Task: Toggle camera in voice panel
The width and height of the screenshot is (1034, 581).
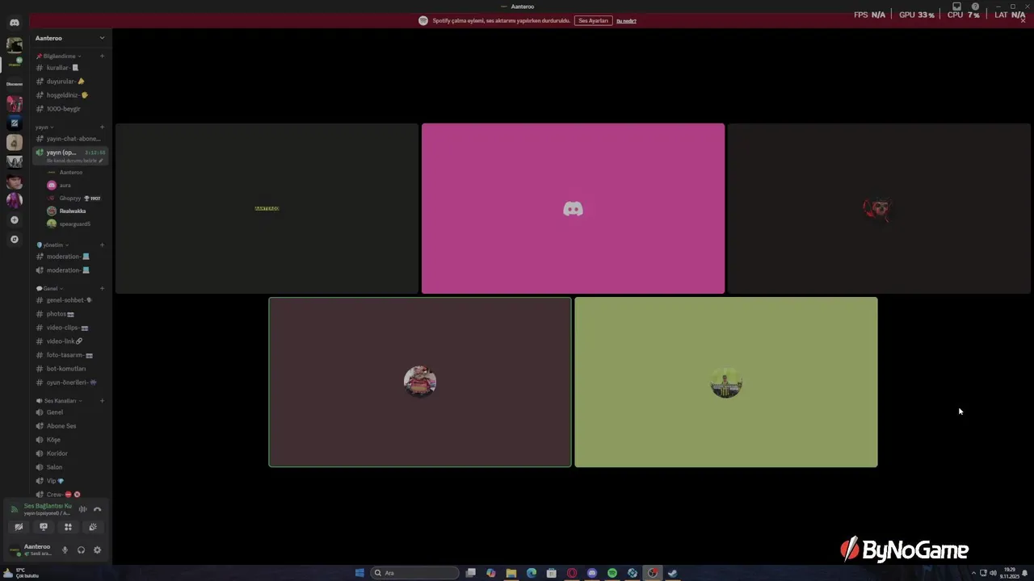Action: 19,527
